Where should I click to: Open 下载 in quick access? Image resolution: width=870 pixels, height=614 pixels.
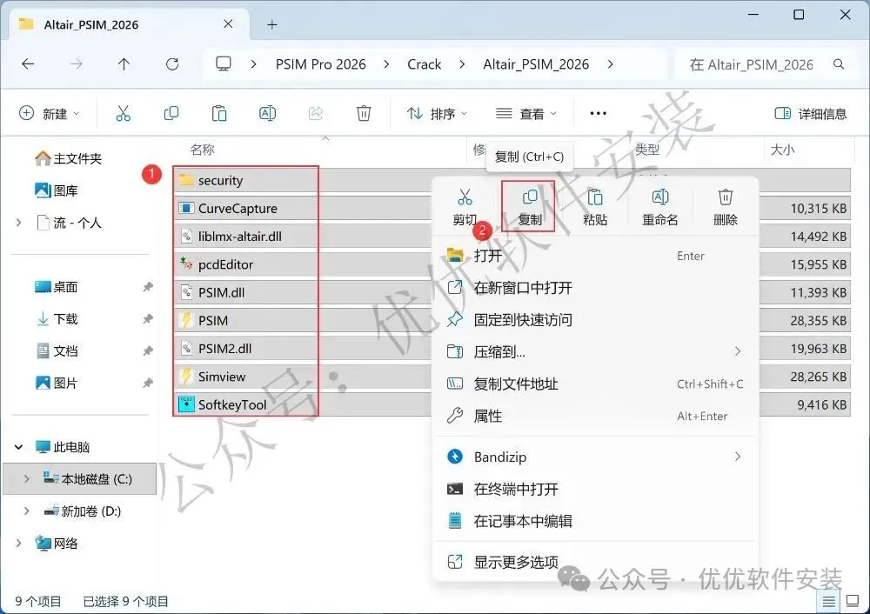click(x=57, y=319)
